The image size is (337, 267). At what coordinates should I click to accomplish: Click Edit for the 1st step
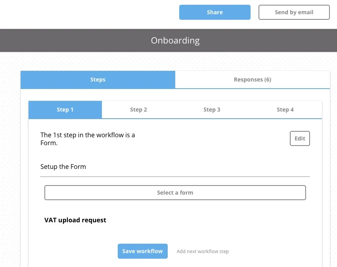300,138
